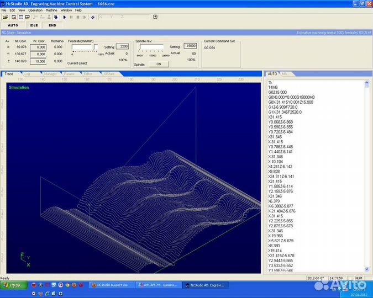
Task: Click the AUTO mode button
Action: click(13, 25)
